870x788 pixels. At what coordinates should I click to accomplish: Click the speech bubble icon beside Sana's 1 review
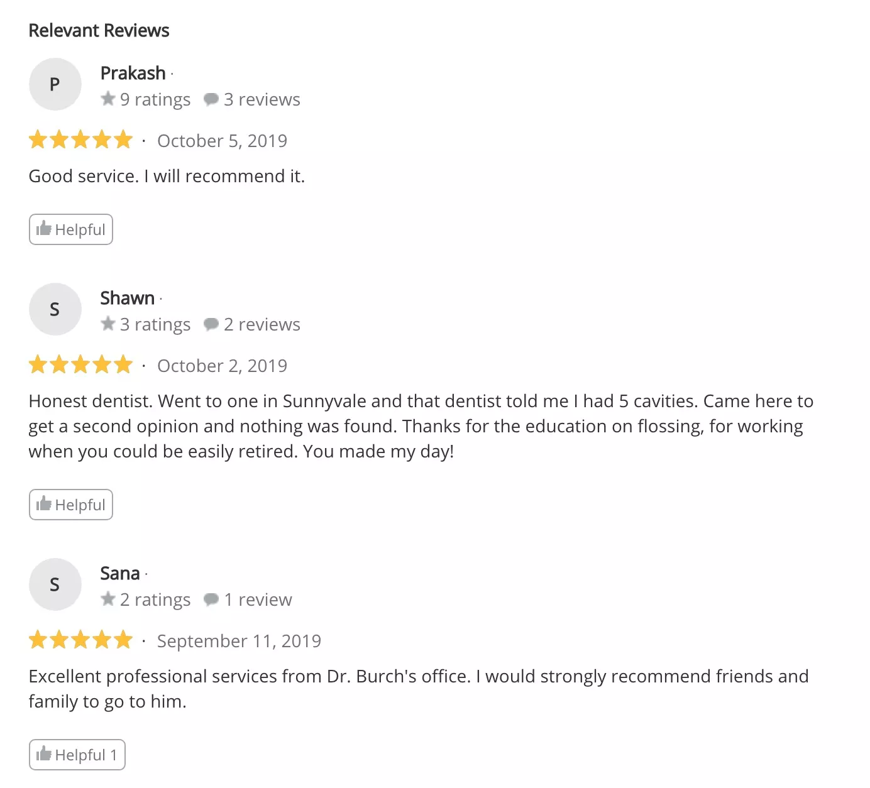click(211, 599)
